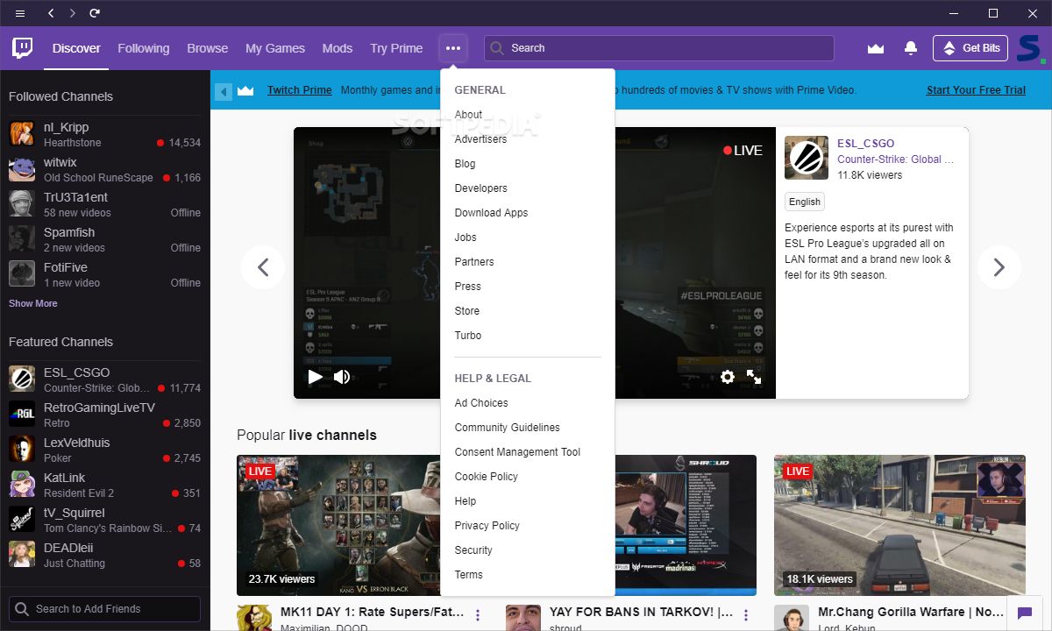Click the Get Bits button
This screenshot has width=1052, height=631.
click(970, 48)
